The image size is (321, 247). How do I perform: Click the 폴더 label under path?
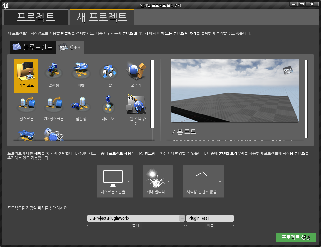pos(136,225)
